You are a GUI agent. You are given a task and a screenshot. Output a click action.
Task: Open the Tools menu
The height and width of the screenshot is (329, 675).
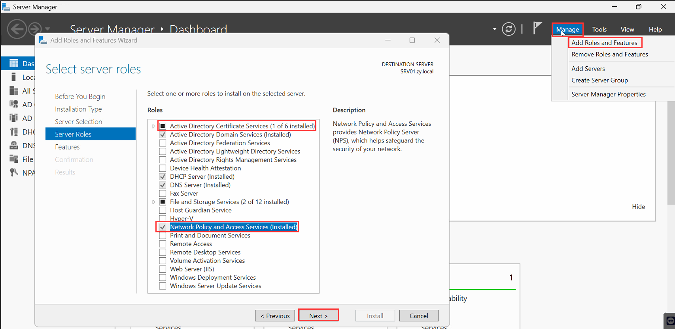599,30
